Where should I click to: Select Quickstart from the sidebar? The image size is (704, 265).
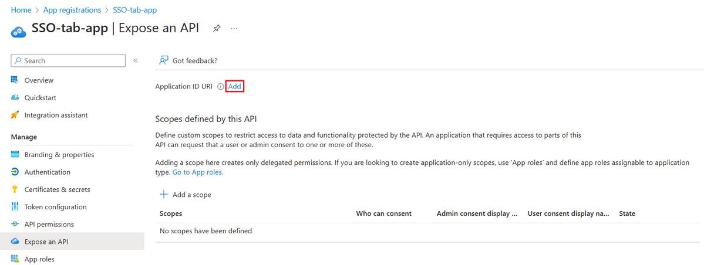[x=41, y=98]
